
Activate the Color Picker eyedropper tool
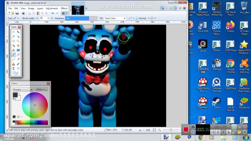pyautogui.click(x=19, y=59)
